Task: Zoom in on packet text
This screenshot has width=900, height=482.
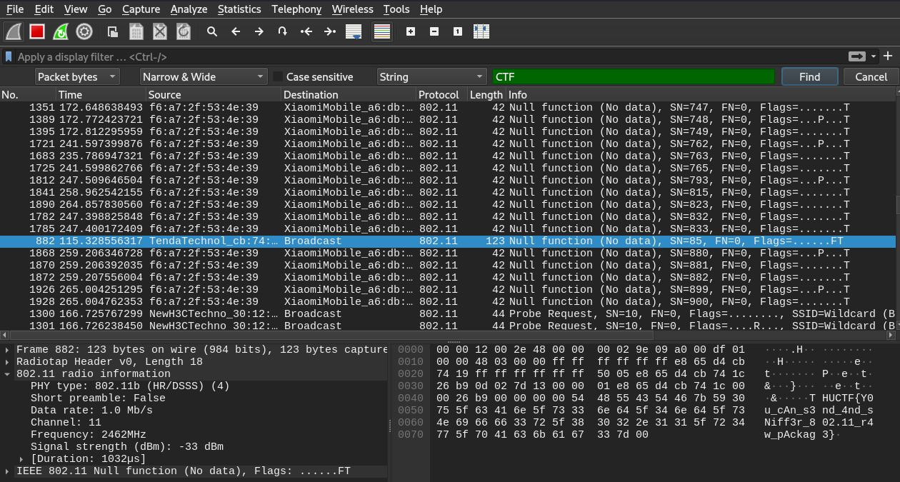Action: [x=411, y=31]
